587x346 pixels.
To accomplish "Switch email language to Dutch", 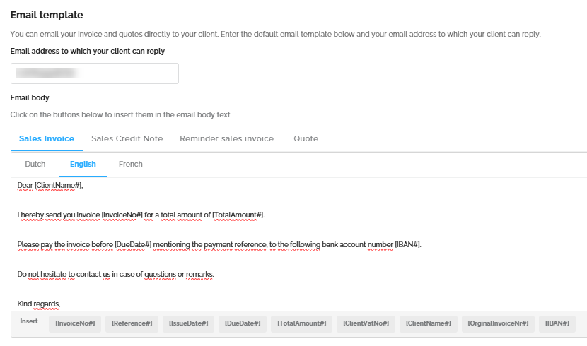I will click(35, 164).
